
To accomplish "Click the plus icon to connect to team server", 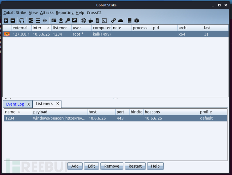I will click(6, 21).
